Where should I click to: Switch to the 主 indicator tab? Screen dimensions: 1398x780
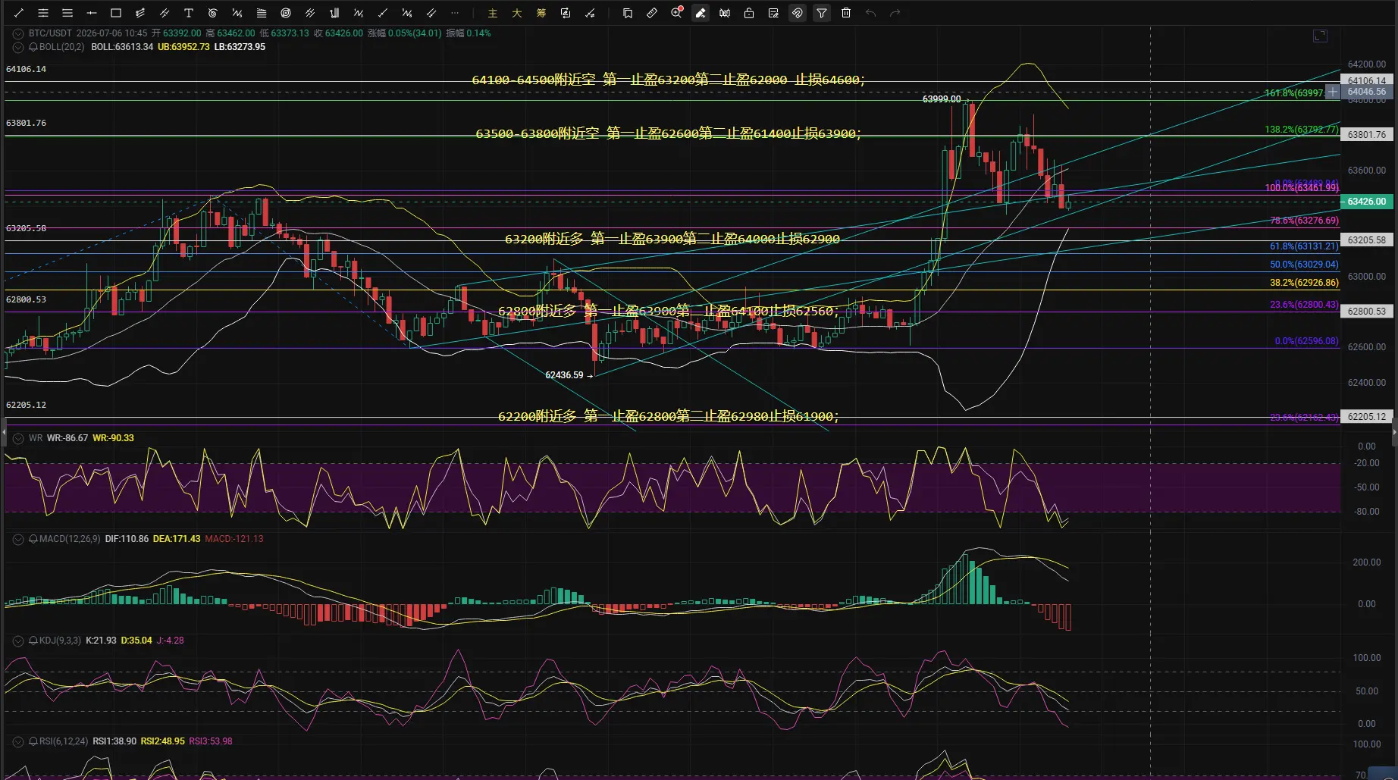pos(493,13)
